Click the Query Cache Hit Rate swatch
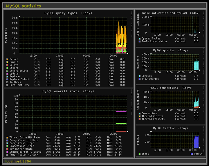209x166 pixels. tap(7, 140)
